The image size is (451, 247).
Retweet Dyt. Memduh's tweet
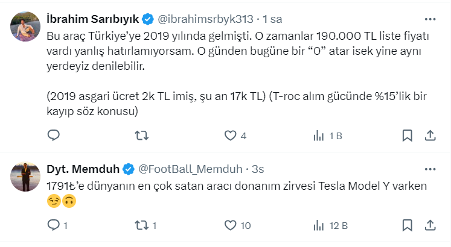click(x=141, y=226)
